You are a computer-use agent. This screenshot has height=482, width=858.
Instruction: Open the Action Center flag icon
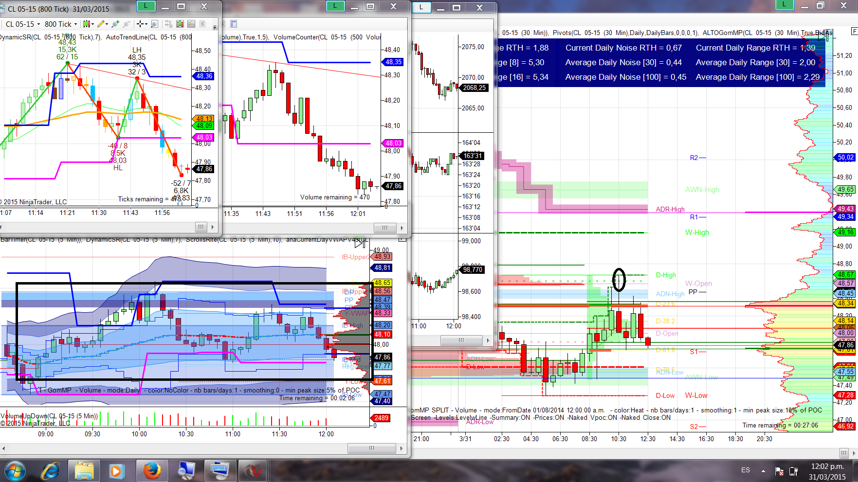[779, 471]
